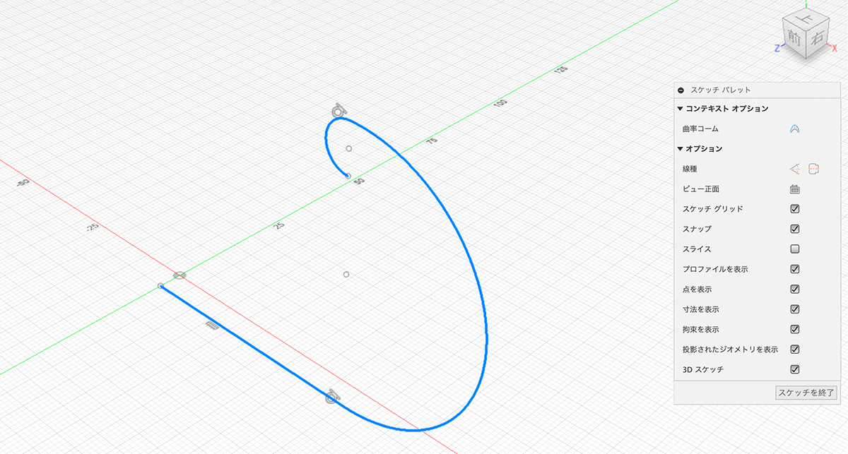The image size is (848, 454).
Task: Toggle the 寸法を表示 checkbox
Action: coord(794,309)
